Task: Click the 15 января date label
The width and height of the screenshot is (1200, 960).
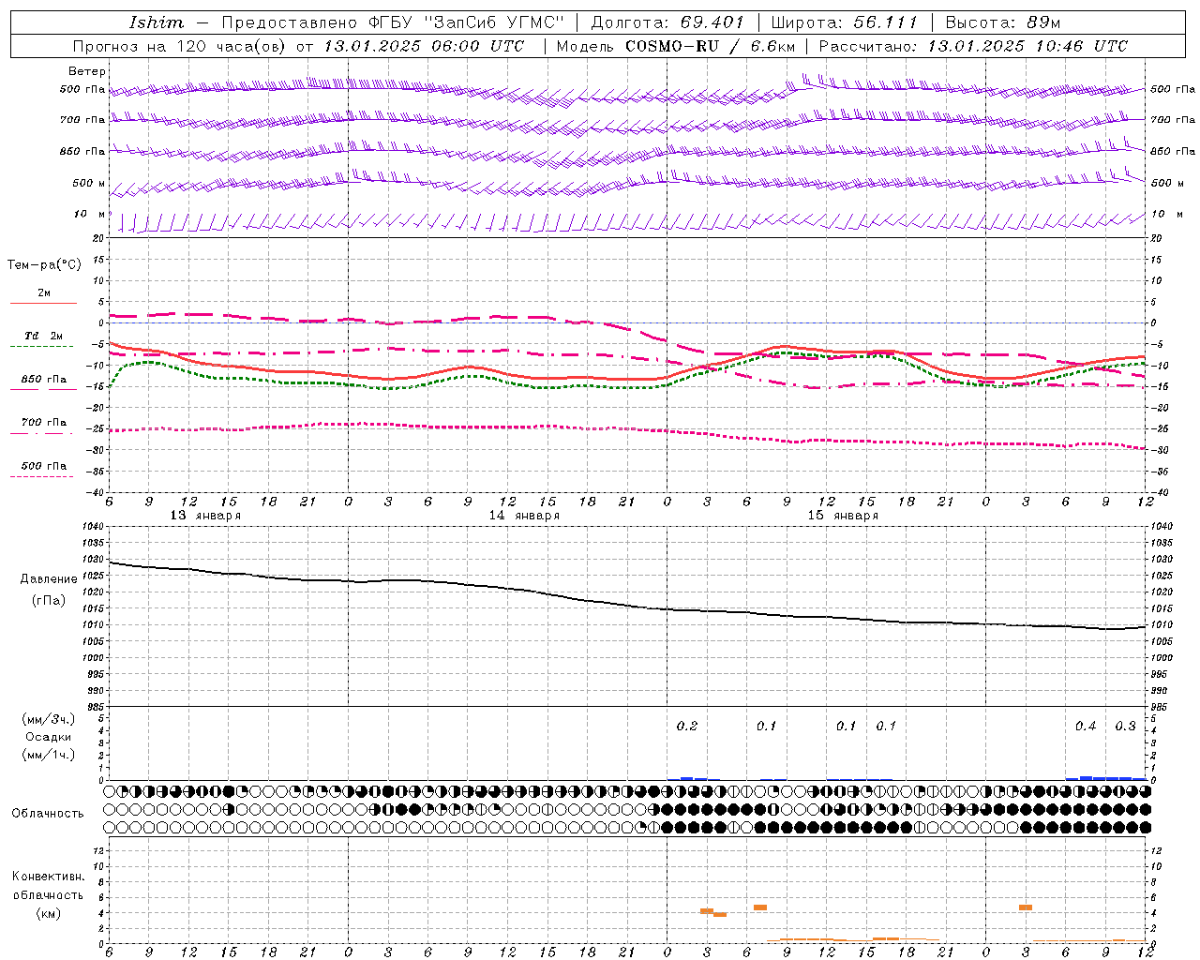Action: [x=843, y=516]
